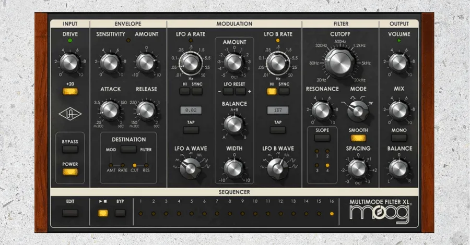Click the output L/R Balance knob
Viewport: 470px width, 245px height.
(398, 169)
